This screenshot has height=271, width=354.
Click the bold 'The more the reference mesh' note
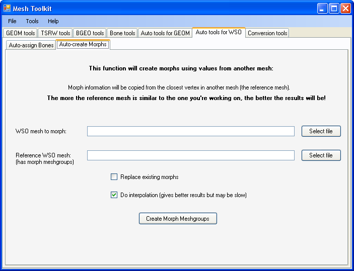(186, 98)
